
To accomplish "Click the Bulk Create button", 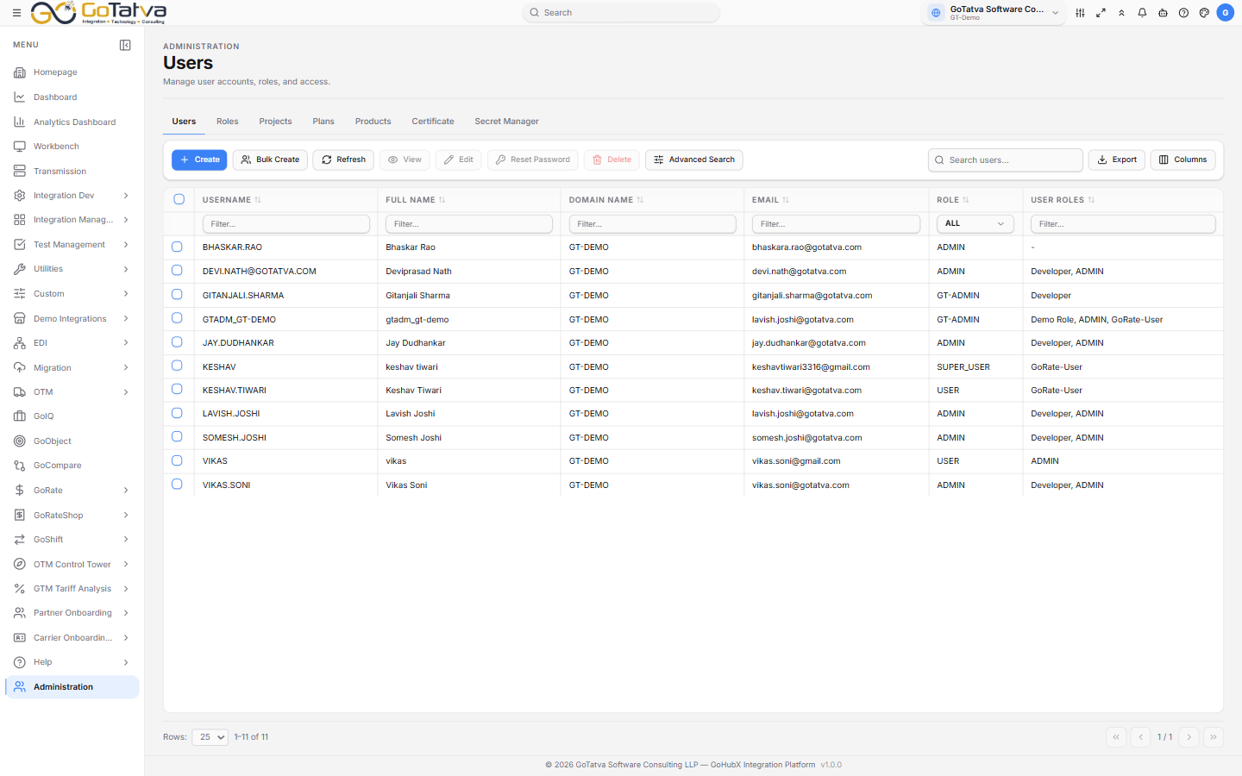I will click(270, 160).
